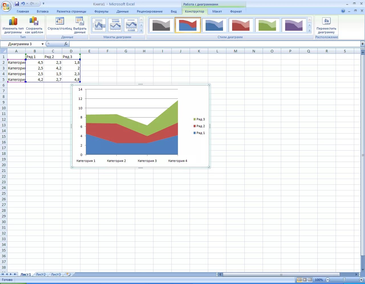
Task: Go to last sheet navigation arrow
Action: coord(15,274)
